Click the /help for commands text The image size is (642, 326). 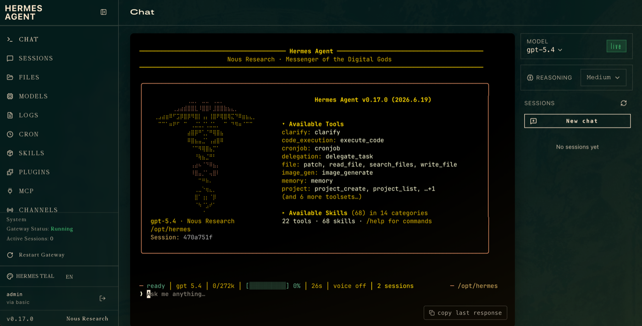pos(399,221)
